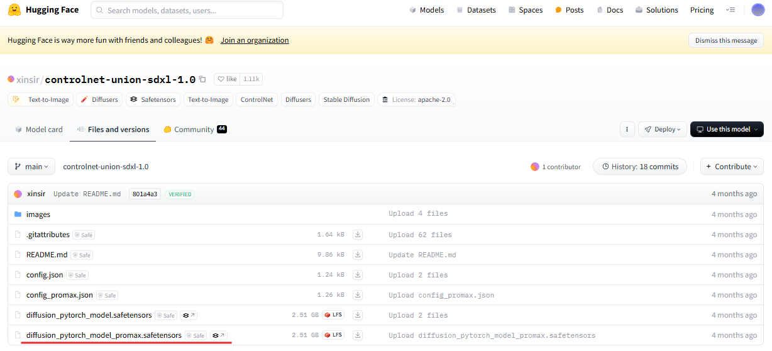Open the three-dot more options menu
Screen dimensions: 772x351
[627, 129]
